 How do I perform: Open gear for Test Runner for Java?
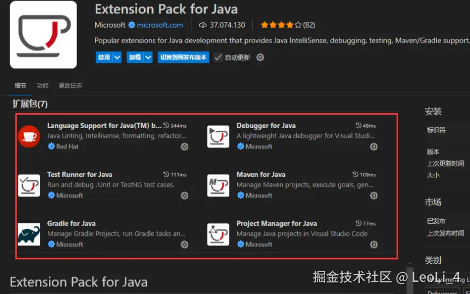tap(184, 196)
